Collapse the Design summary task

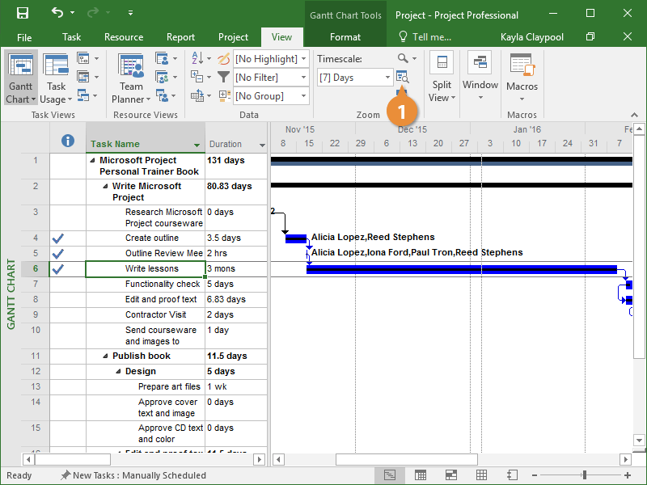pyautogui.click(x=117, y=372)
